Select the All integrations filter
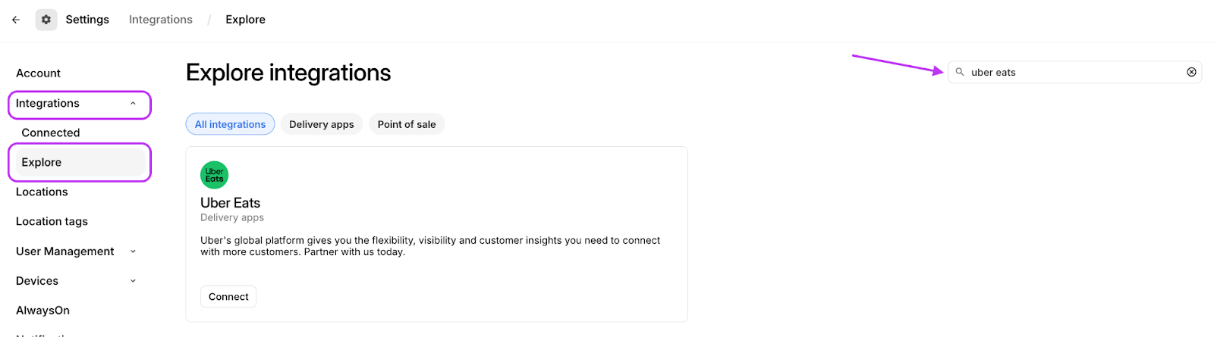Image resolution: width=1214 pixels, height=337 pixels. 230,124
